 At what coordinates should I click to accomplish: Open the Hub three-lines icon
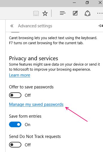[62, 13]
